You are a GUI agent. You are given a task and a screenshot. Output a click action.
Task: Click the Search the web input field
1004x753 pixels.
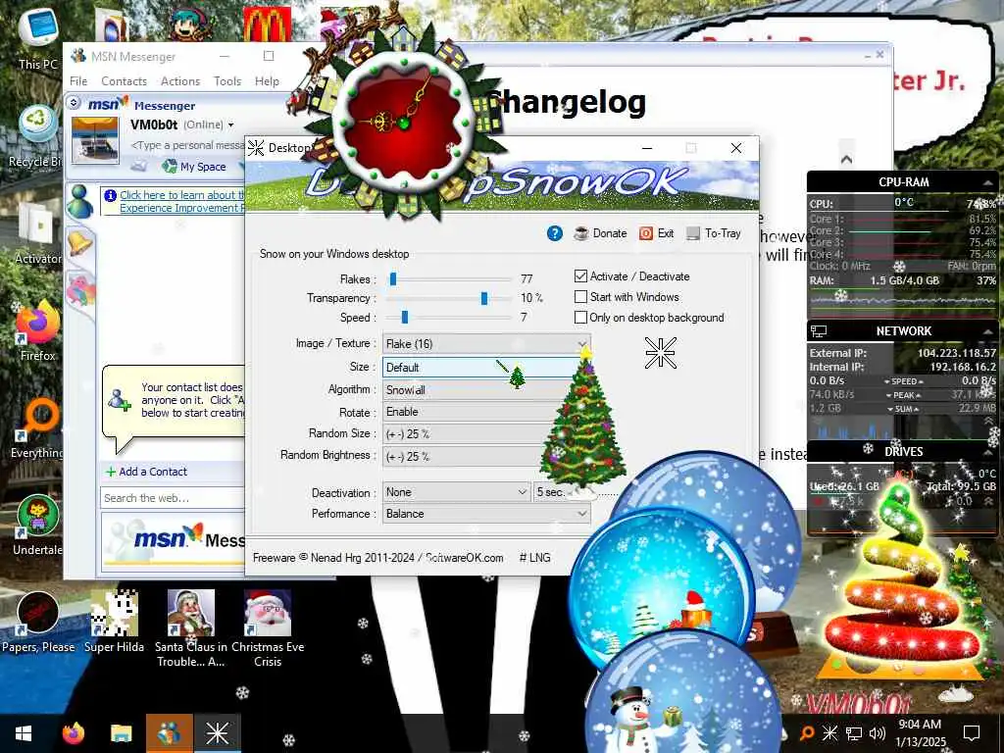tap(173, 498)
